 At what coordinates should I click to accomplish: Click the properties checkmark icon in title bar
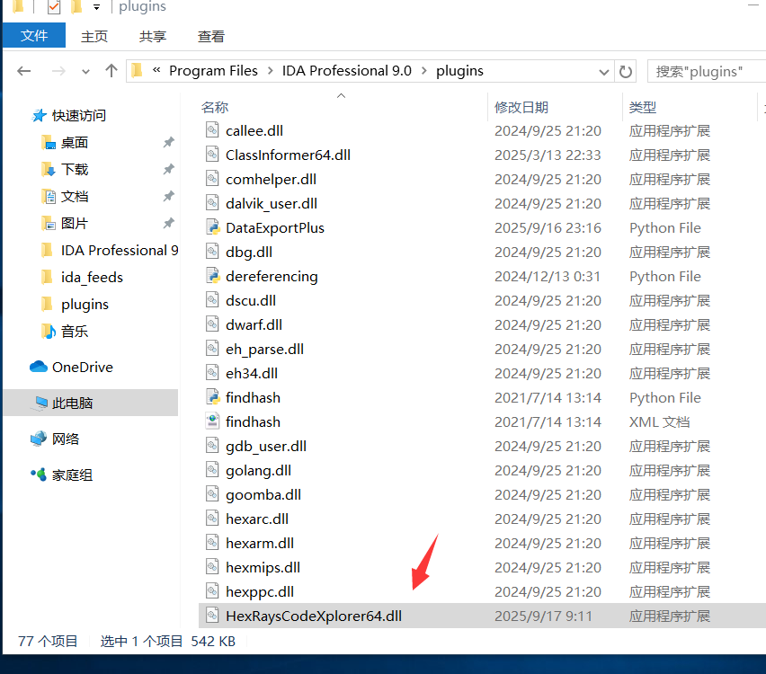pos(53,7)
